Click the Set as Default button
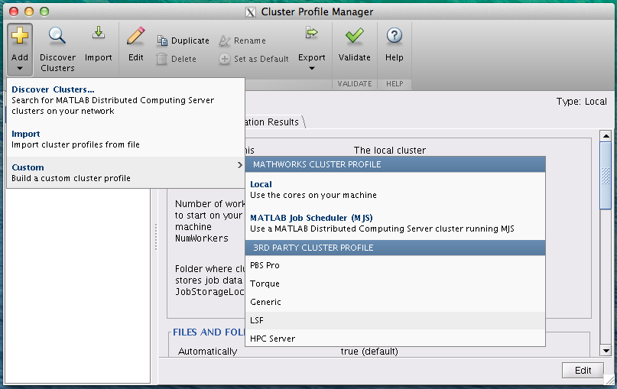617x389 pixels. tap(254, 59)
